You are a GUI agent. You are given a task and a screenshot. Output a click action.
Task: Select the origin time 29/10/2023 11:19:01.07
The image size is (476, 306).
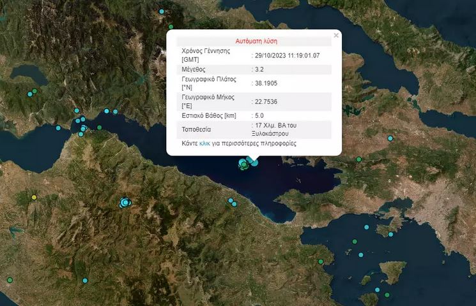click(x=287, y=55)
